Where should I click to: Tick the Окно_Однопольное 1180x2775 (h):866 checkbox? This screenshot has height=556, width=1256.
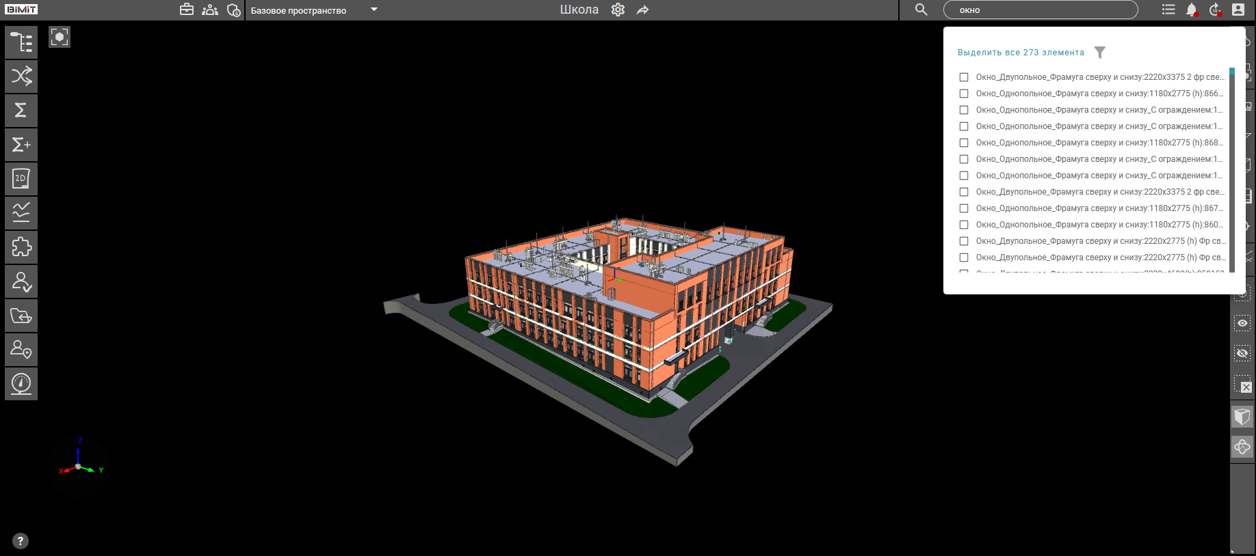pyautogui.click(x=964, y=94)
